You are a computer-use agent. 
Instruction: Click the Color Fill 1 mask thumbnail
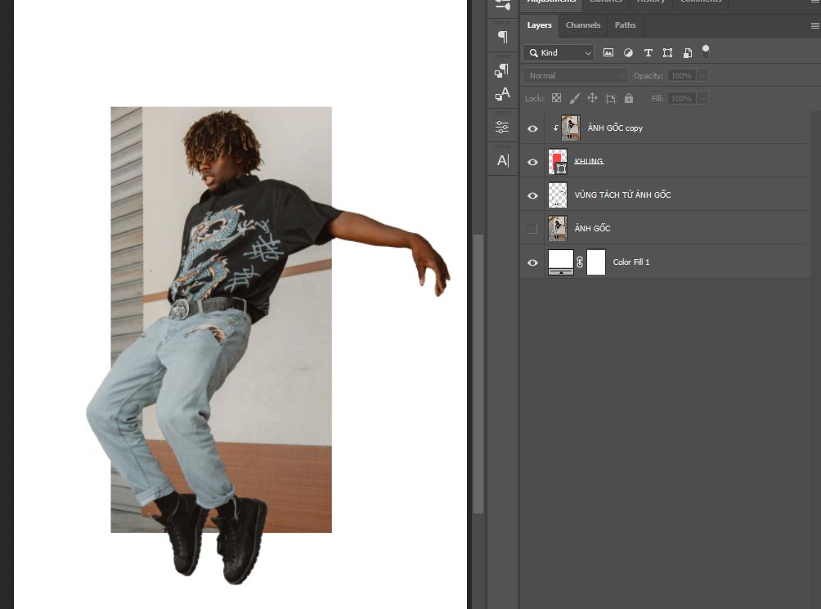pos(596,262)
